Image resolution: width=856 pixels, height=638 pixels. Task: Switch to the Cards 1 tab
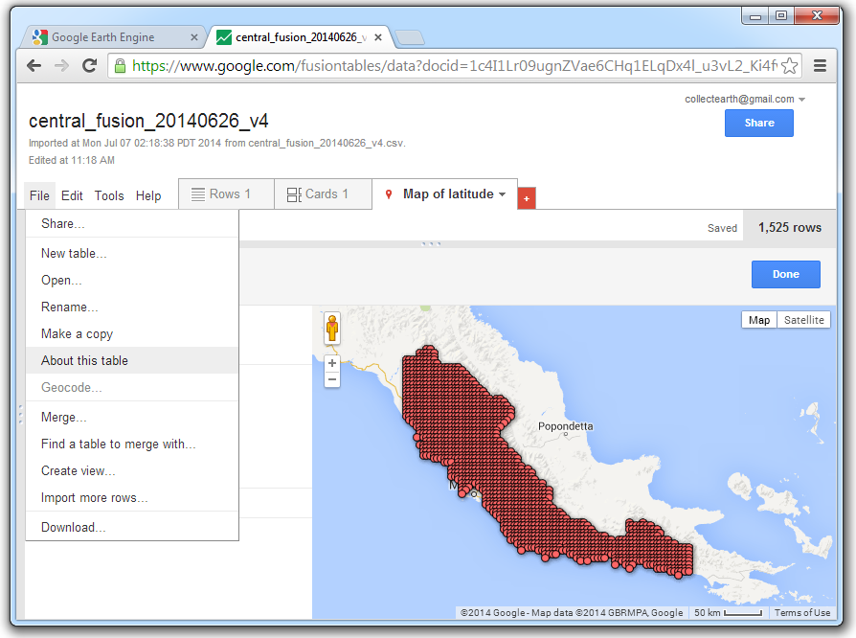click(323, 194)
